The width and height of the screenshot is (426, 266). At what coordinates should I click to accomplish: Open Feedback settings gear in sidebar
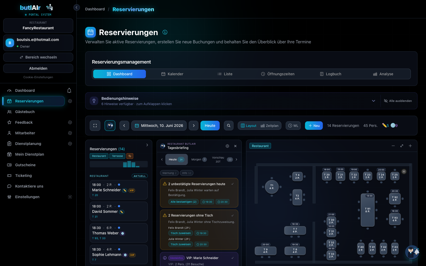point(70,122)
